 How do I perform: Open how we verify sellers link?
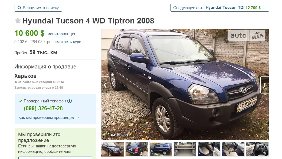[x=48, y=118]
